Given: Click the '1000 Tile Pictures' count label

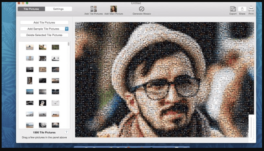Looking at the screenshot, I should click(44, 132).
